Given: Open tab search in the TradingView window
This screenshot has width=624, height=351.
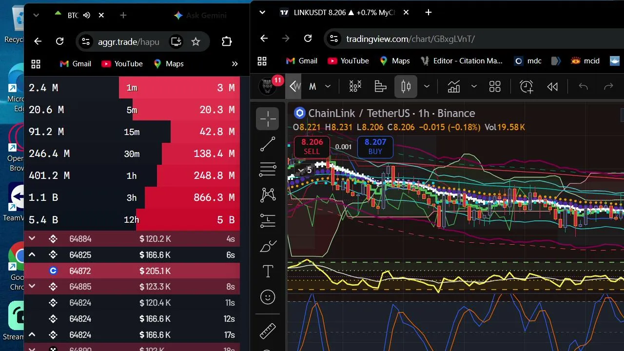Looking at the screenshot, I should [262, 12].
